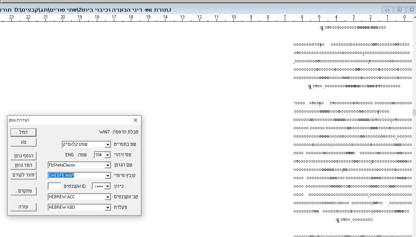
Task: Click the טבלת הדפסה WIN7 label
Action: [x=119, y=132]
